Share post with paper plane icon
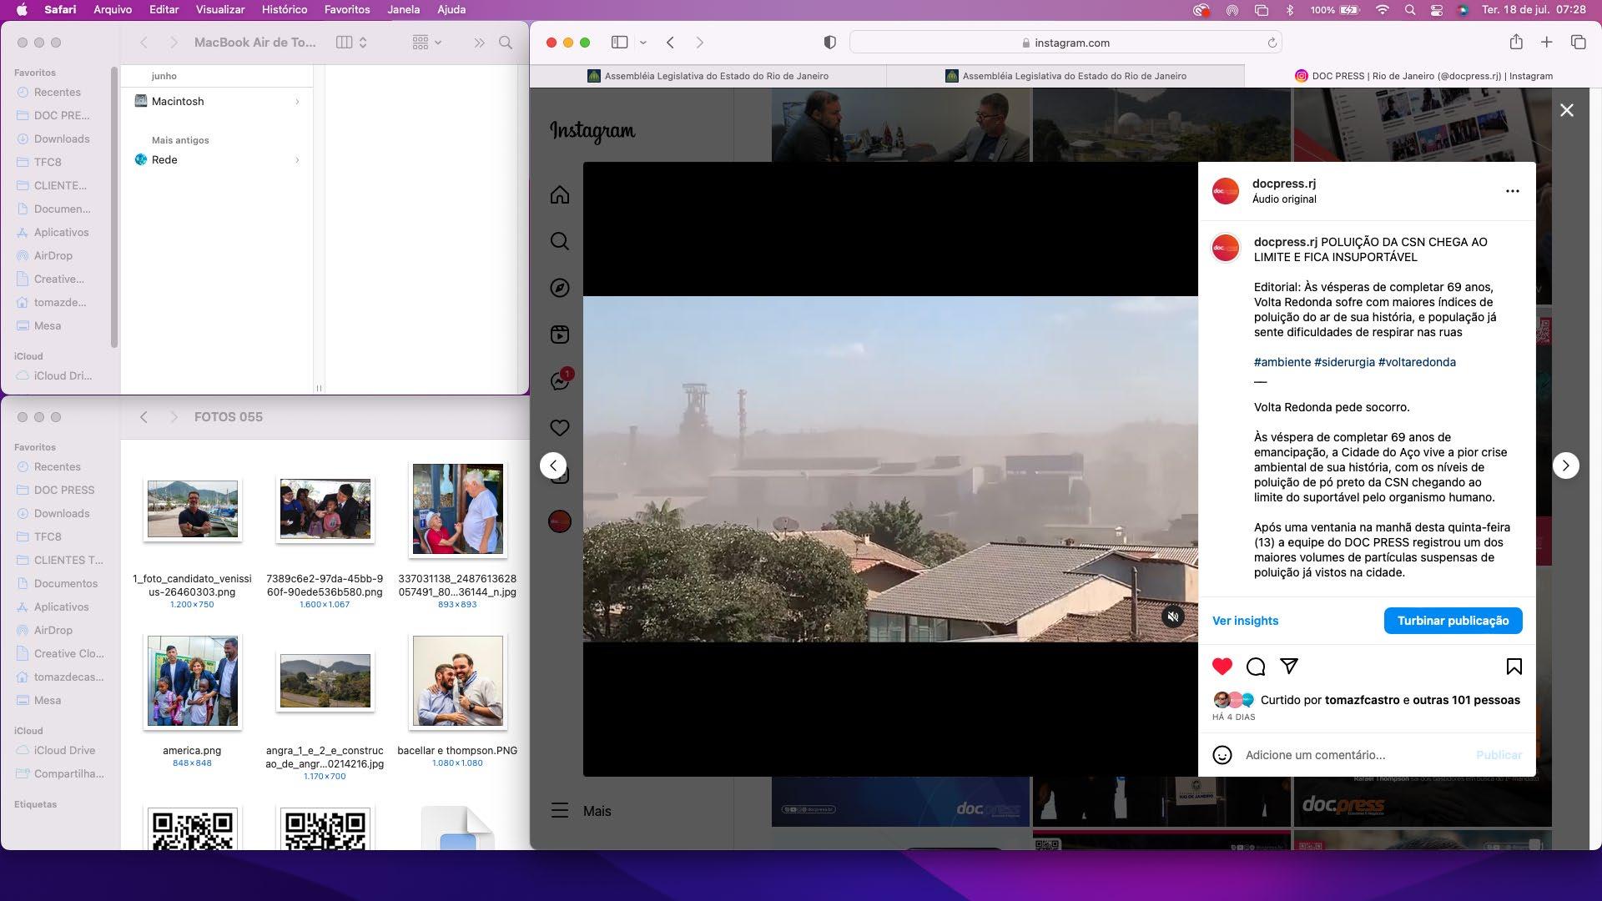Viewport: 1602px width, 901px height. 1289,666
